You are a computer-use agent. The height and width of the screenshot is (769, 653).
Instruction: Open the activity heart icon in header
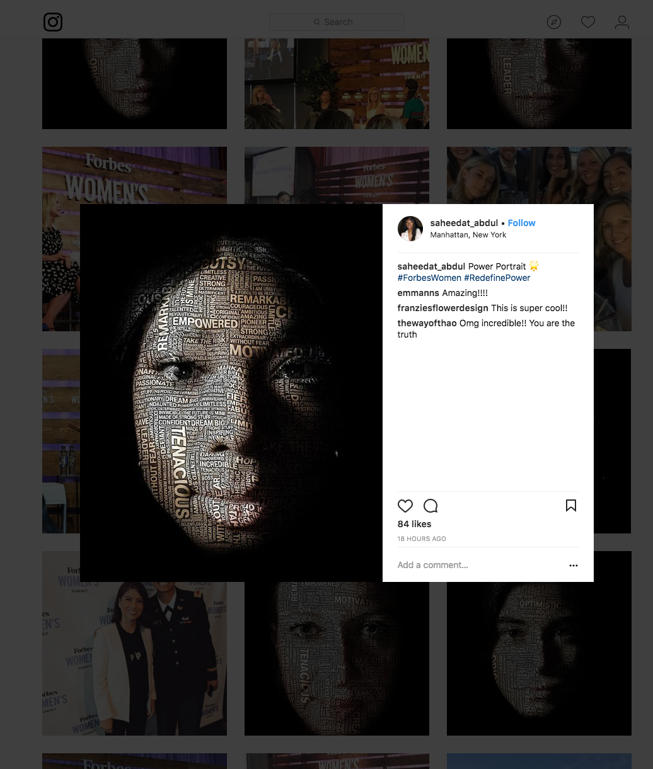(x=588, y=22)
